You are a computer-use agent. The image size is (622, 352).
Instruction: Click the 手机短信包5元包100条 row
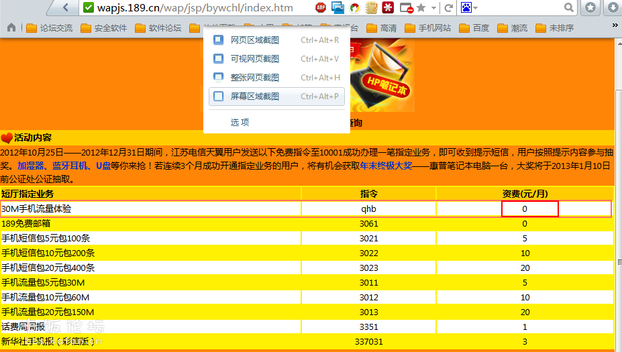(46, 238)
